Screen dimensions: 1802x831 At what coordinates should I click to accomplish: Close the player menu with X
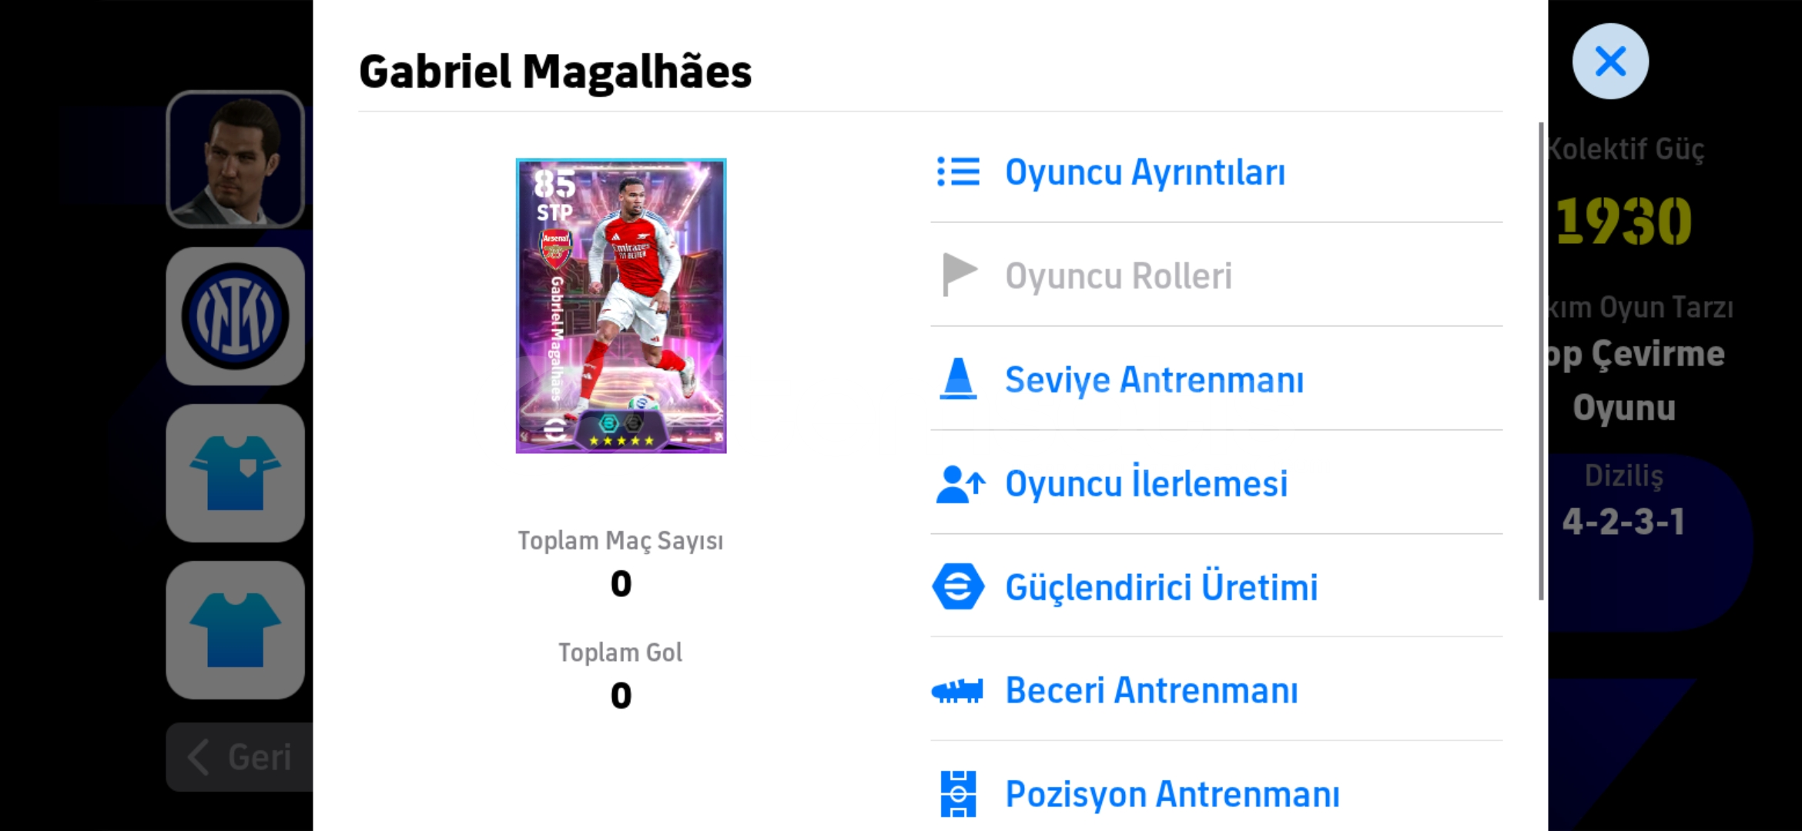pos(1610,61)
